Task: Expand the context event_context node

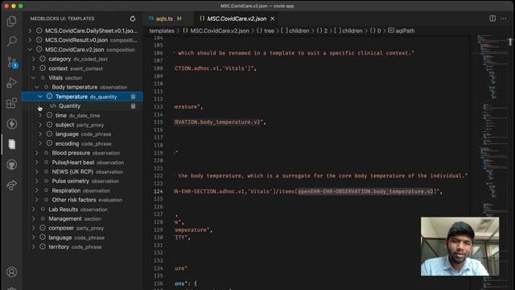Action: (x=34, y=68)
